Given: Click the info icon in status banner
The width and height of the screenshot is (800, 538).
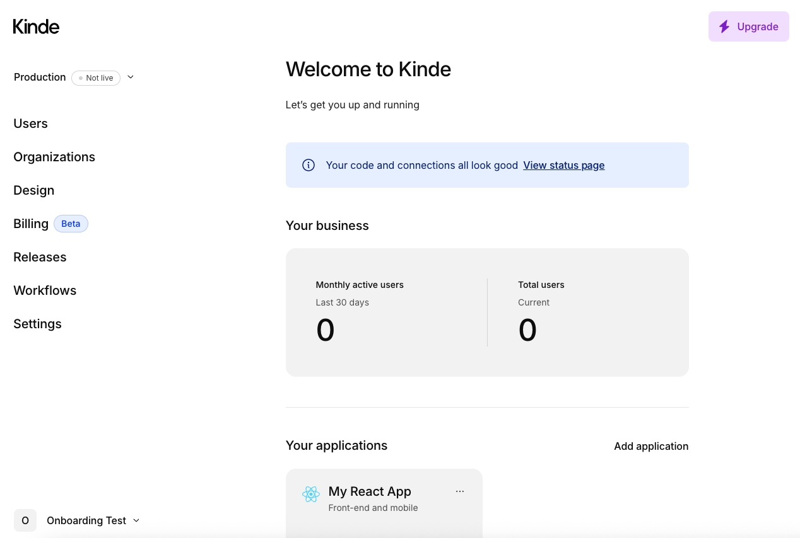Looking at the screenshot, I should coord(309,165).
